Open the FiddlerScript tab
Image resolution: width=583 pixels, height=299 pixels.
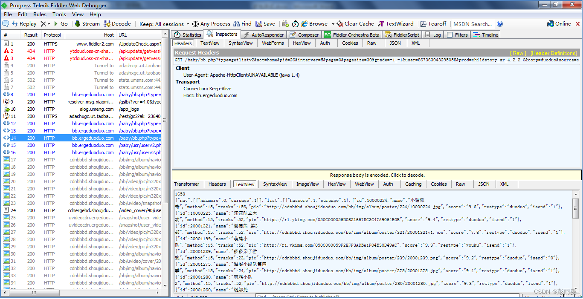pyautogui.click(x=402, y=35)
